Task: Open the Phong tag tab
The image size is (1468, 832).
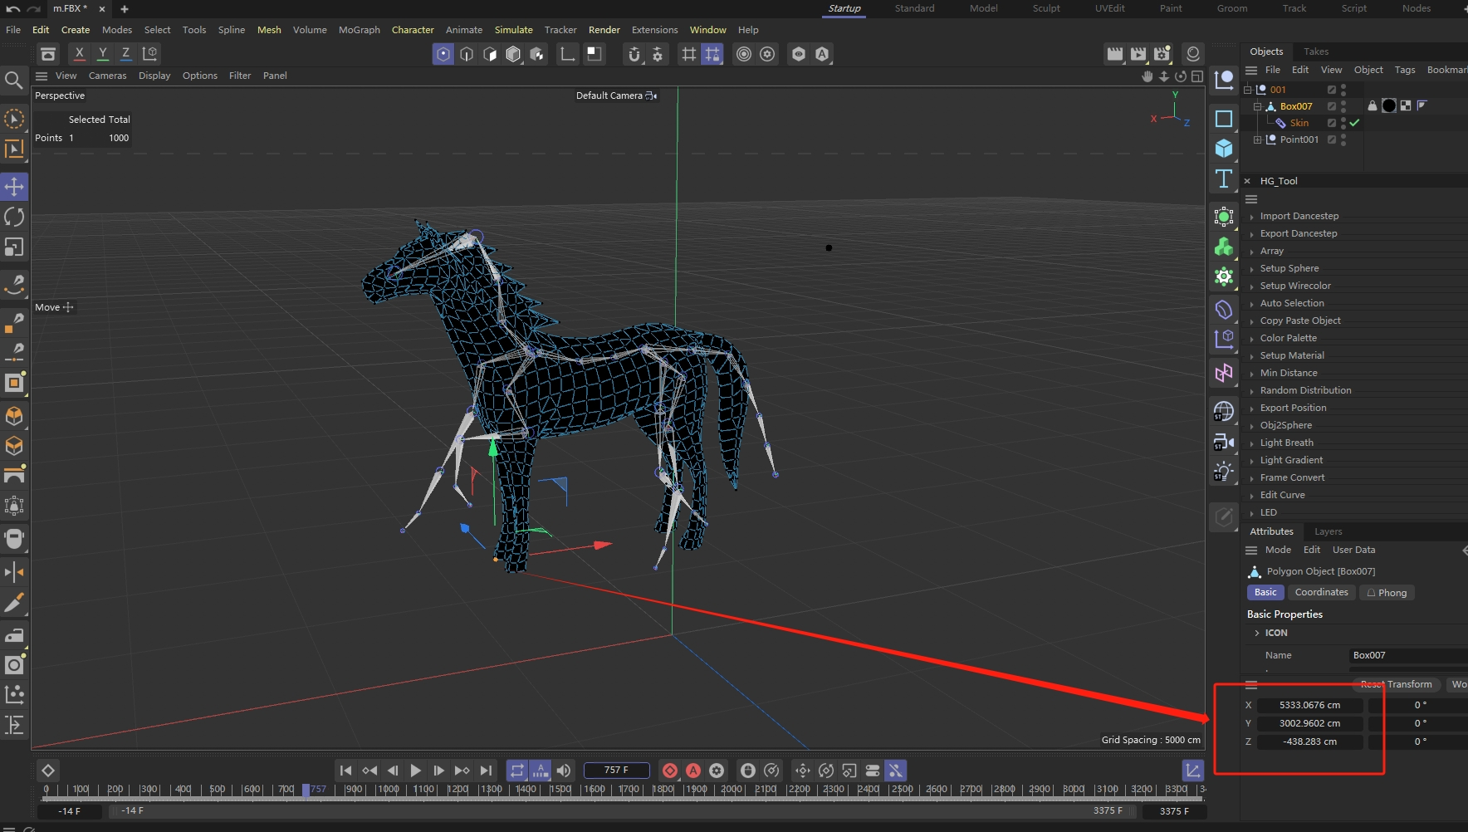Action: point(1387,593)
